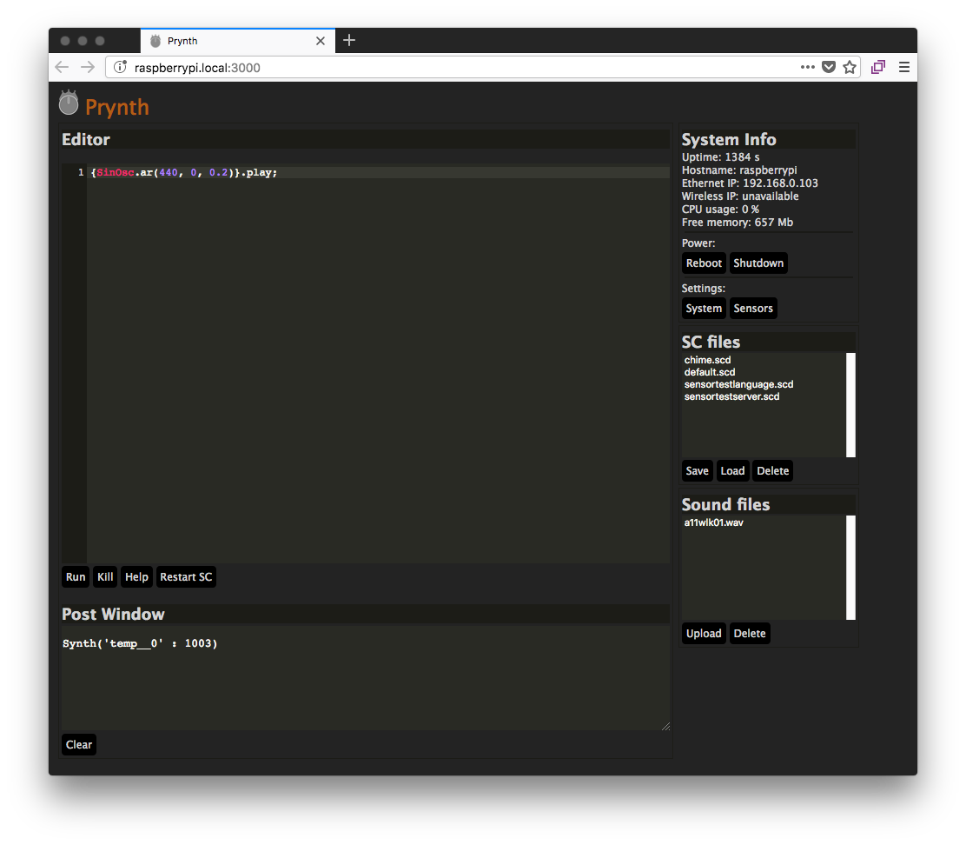Open System settings

tap(704, 308)
